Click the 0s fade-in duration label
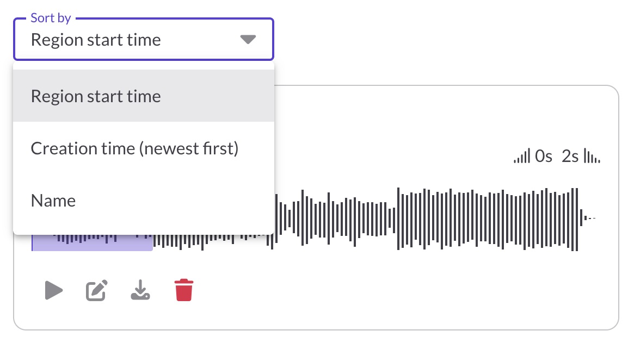628x337 pixels. (543, 157)
